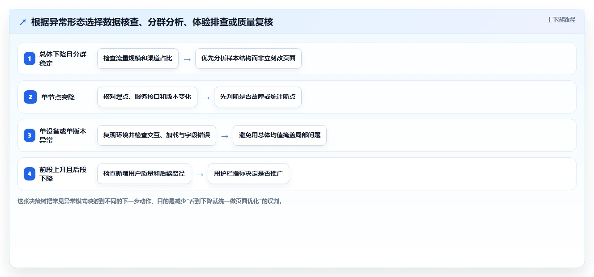Open the 优先分析样本结构而非立刻改页面 box
This screenshot has width=594, height=277.
pyautogui.click(x=248, y=59)
